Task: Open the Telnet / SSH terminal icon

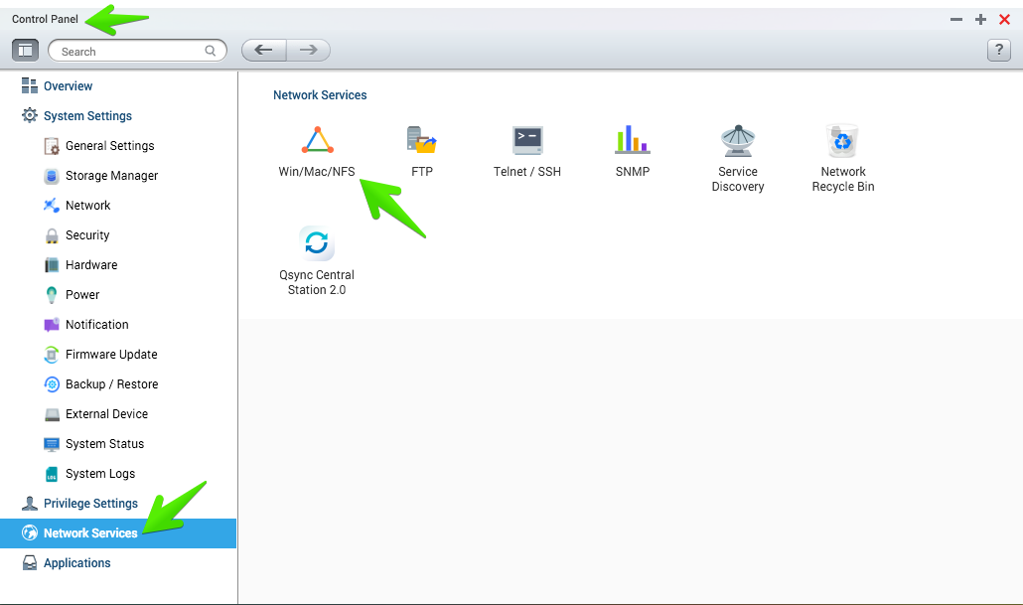Action: tap(527, 140)
